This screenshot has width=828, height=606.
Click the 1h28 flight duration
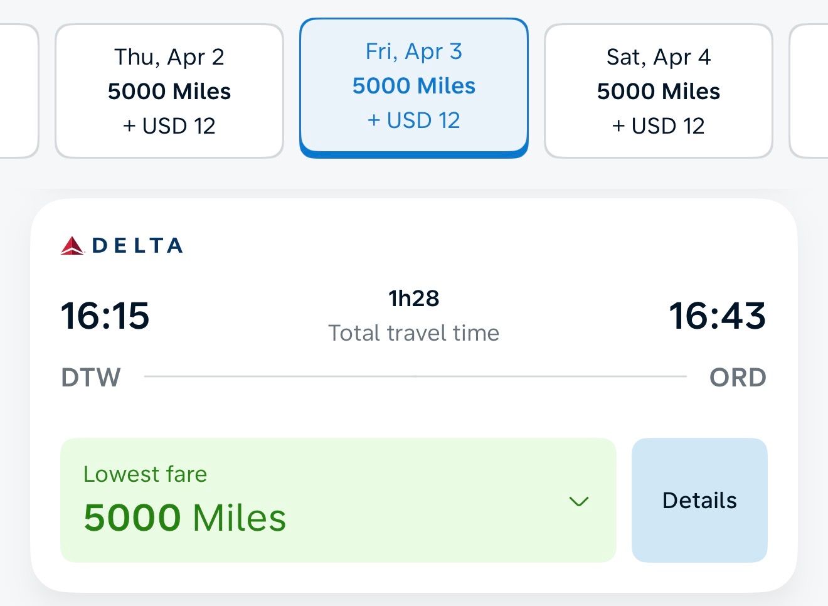click(414, 299)
